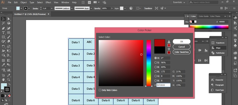Select the Free Transform tool

(x=9, y=51)
